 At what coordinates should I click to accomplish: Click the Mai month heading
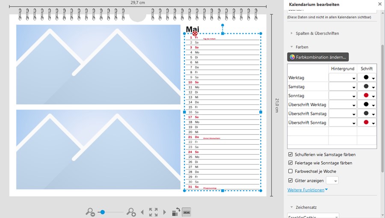point(192,29)
